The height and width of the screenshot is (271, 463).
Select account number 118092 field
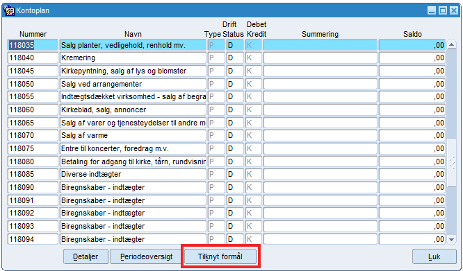pyautogui.click(x=33, y=213)
